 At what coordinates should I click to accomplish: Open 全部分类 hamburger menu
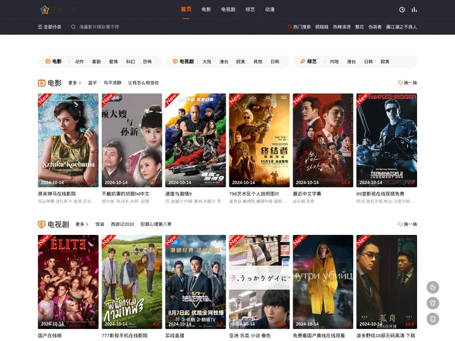click(49, 27)
